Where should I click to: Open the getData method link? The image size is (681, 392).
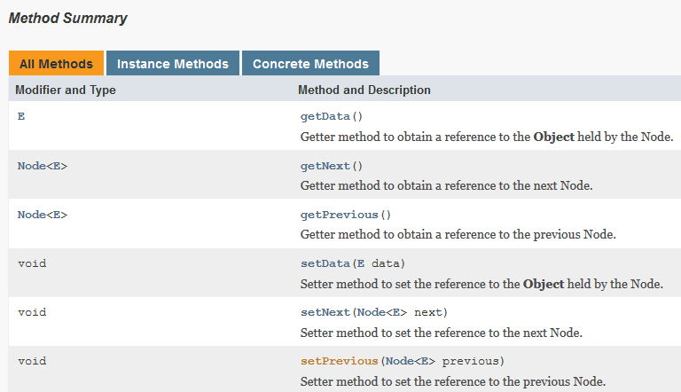pyautogui.click(x=325, y=116)
